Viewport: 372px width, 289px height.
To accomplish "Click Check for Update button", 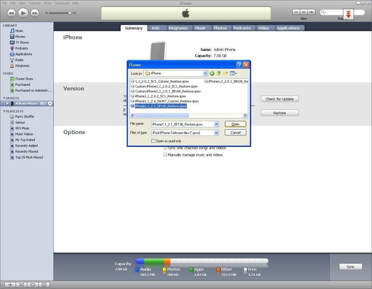I will pyautogui.click(x=280, y=99).
